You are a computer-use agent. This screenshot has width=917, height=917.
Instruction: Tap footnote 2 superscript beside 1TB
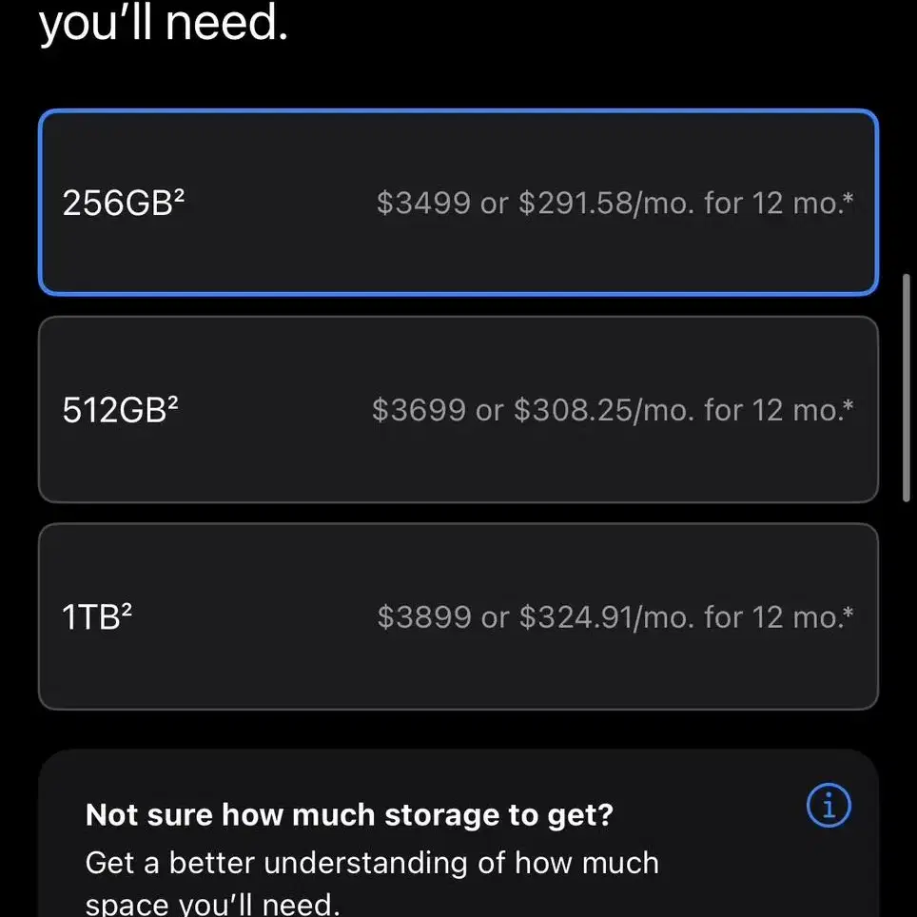[127, 608]
